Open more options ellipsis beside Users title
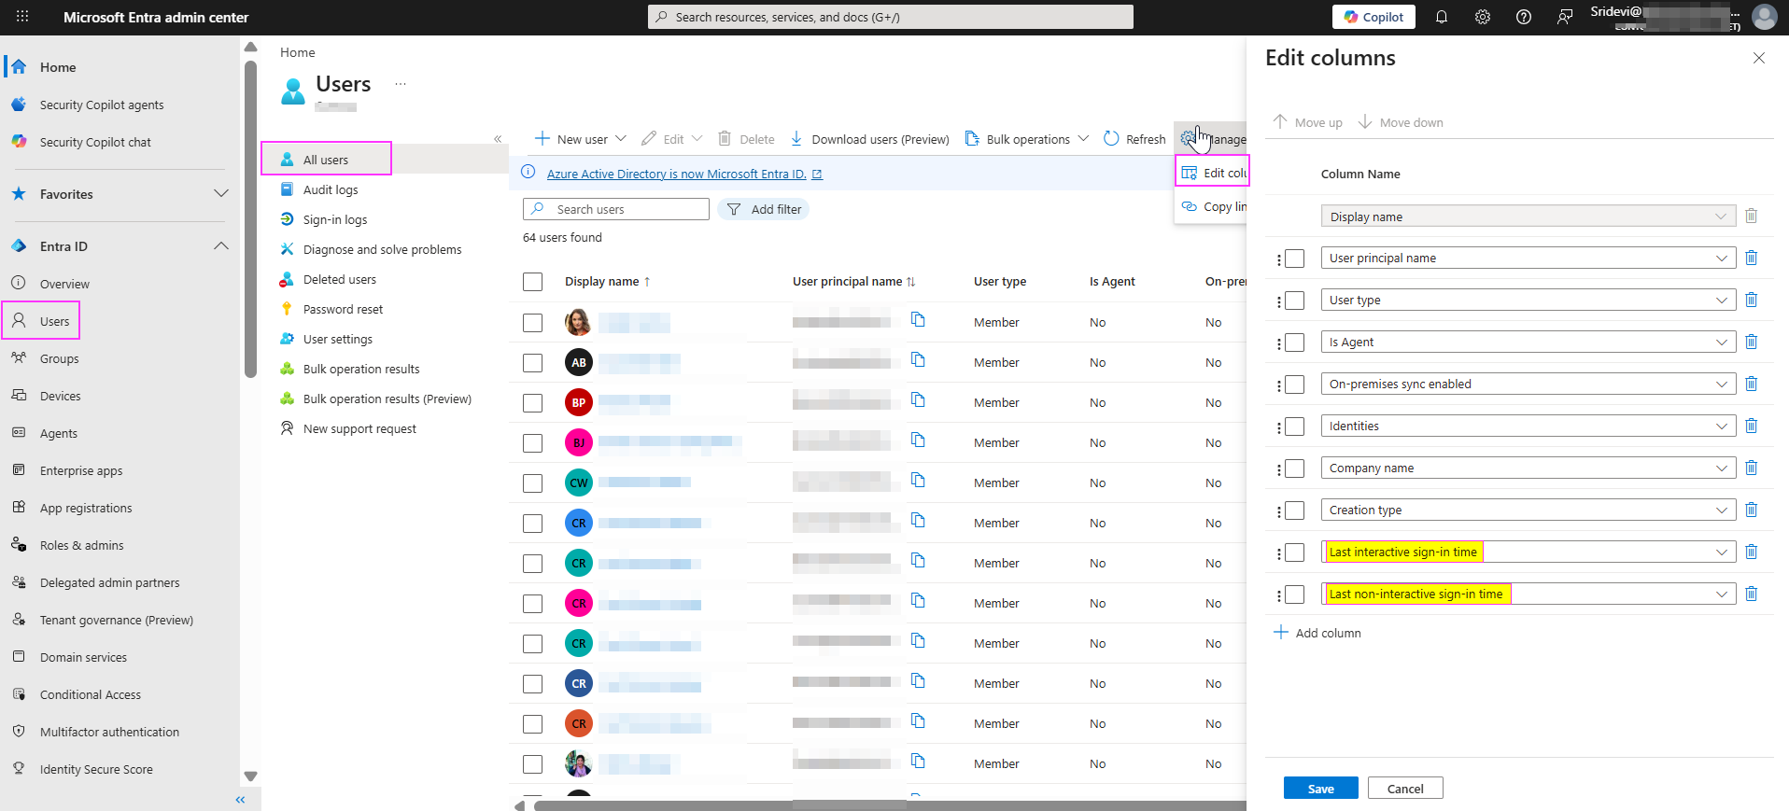 pyautogui.click(x=401, y=84)
